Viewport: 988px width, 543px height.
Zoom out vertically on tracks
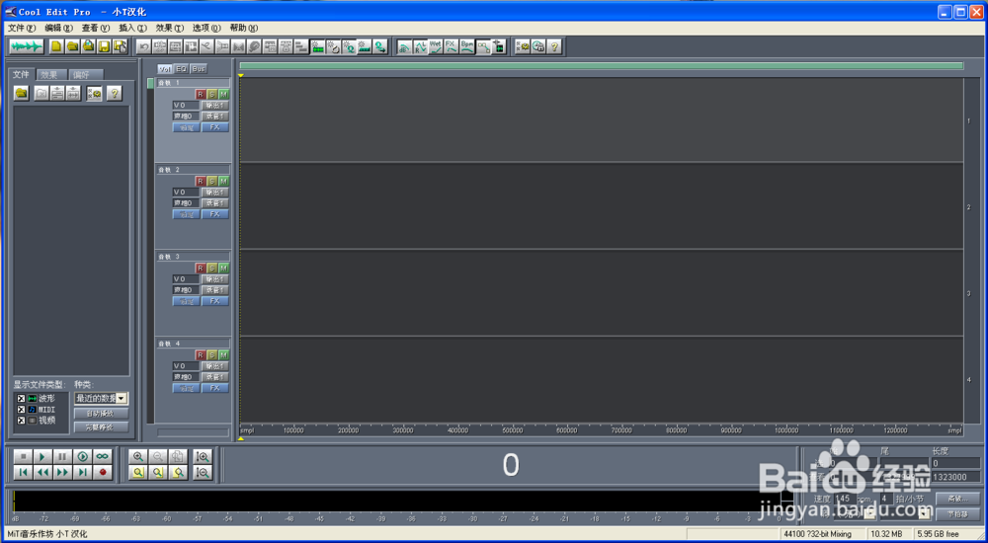pyautogui.click(x=203, y=472)
